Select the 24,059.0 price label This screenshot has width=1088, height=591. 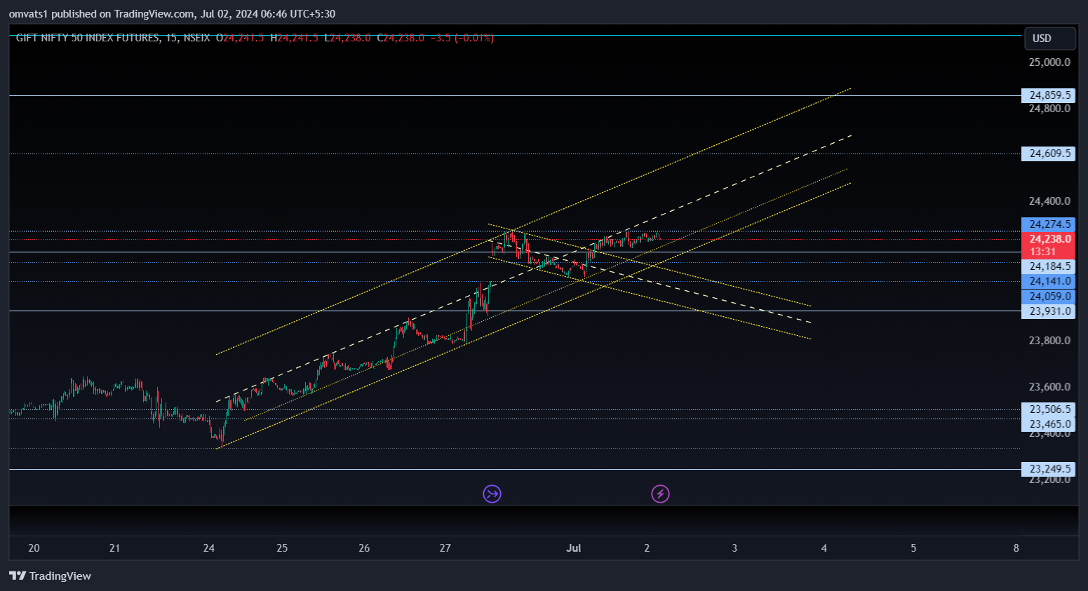coord(1049,297)
